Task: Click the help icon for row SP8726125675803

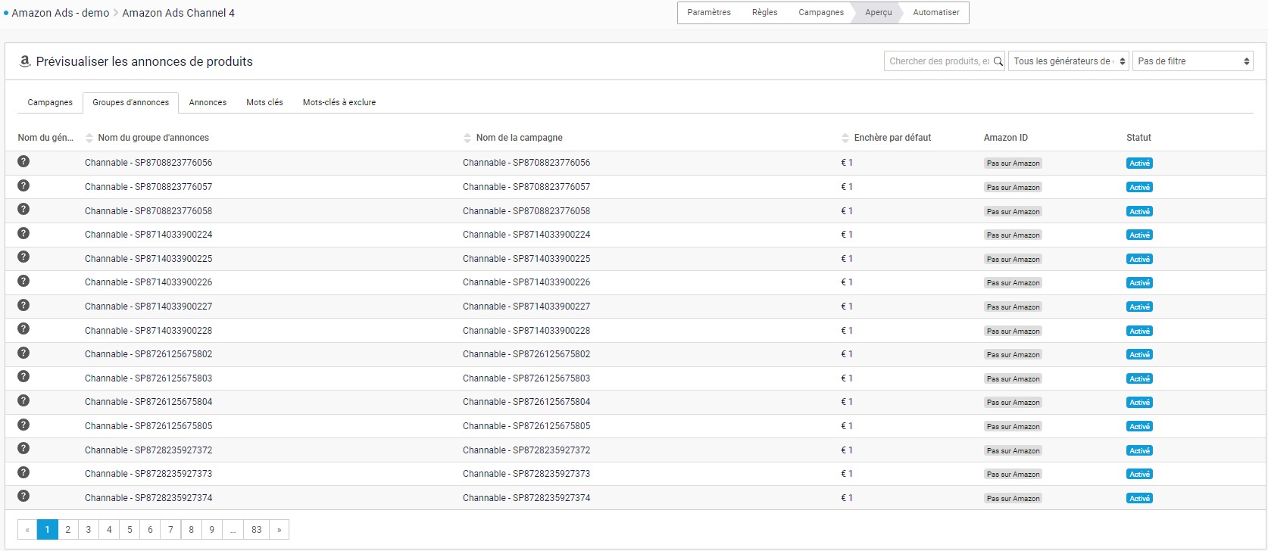Action: (x=23, y=376)
